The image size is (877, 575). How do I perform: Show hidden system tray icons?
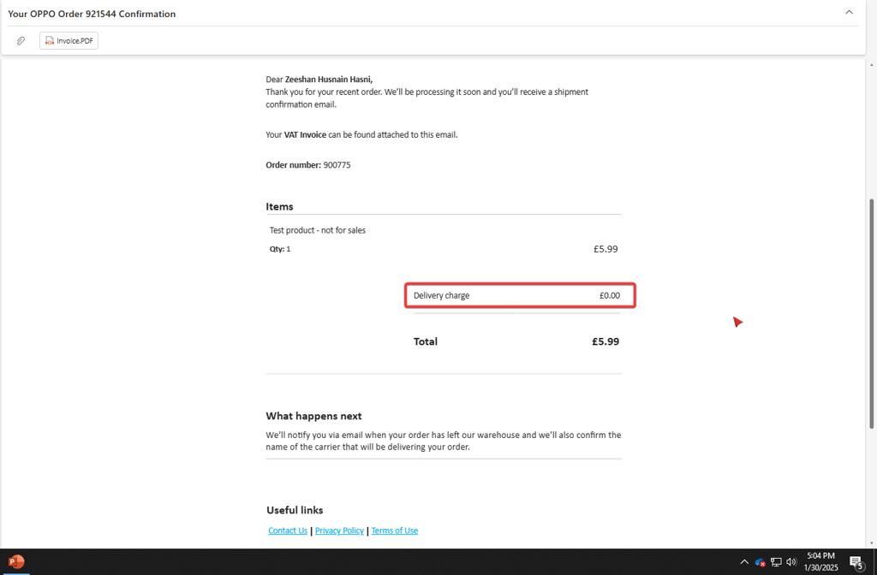tap(743, 562)
